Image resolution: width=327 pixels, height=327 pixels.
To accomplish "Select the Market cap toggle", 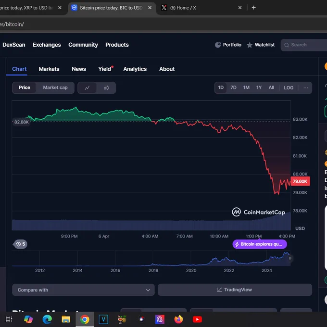I will 55,88.
